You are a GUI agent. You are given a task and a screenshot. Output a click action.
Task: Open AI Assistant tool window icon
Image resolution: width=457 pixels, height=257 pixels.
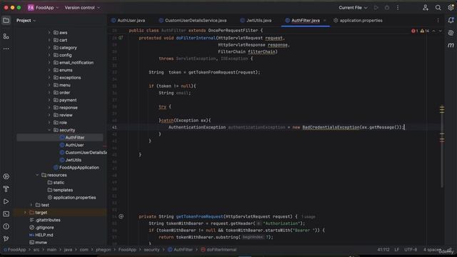pos(451,33)
